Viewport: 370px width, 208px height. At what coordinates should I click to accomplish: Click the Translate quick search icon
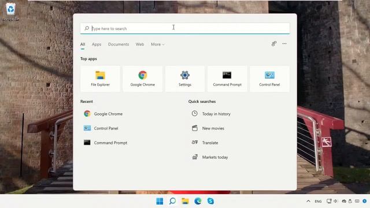coord(195,142)
